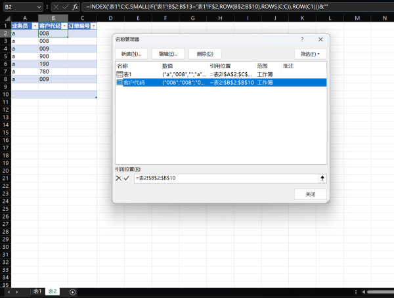Click the 关闭 button in Name Manager
This screenshot has height=298, width=394.
pyautogui.click(x=311, y=194)
